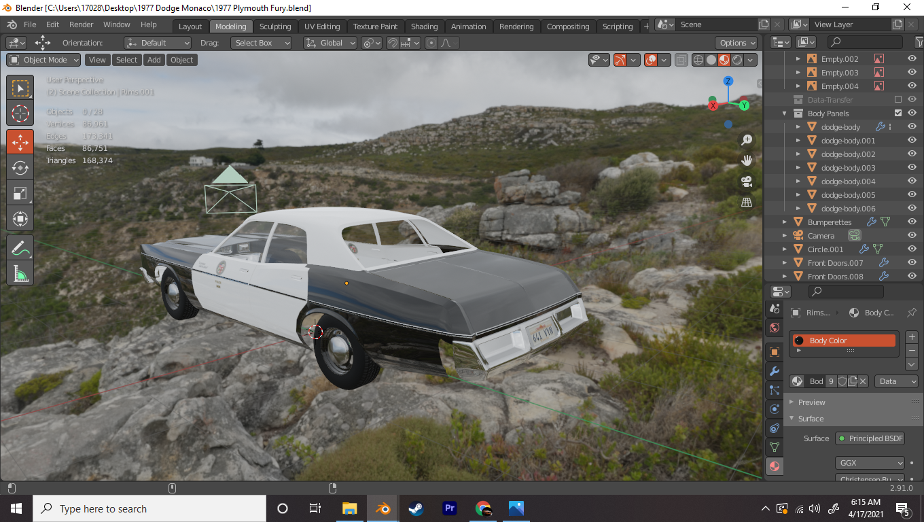Click the zoom magnifier in the viewport
This screenshot has height=522, width=924.
(x=747, y=140)
